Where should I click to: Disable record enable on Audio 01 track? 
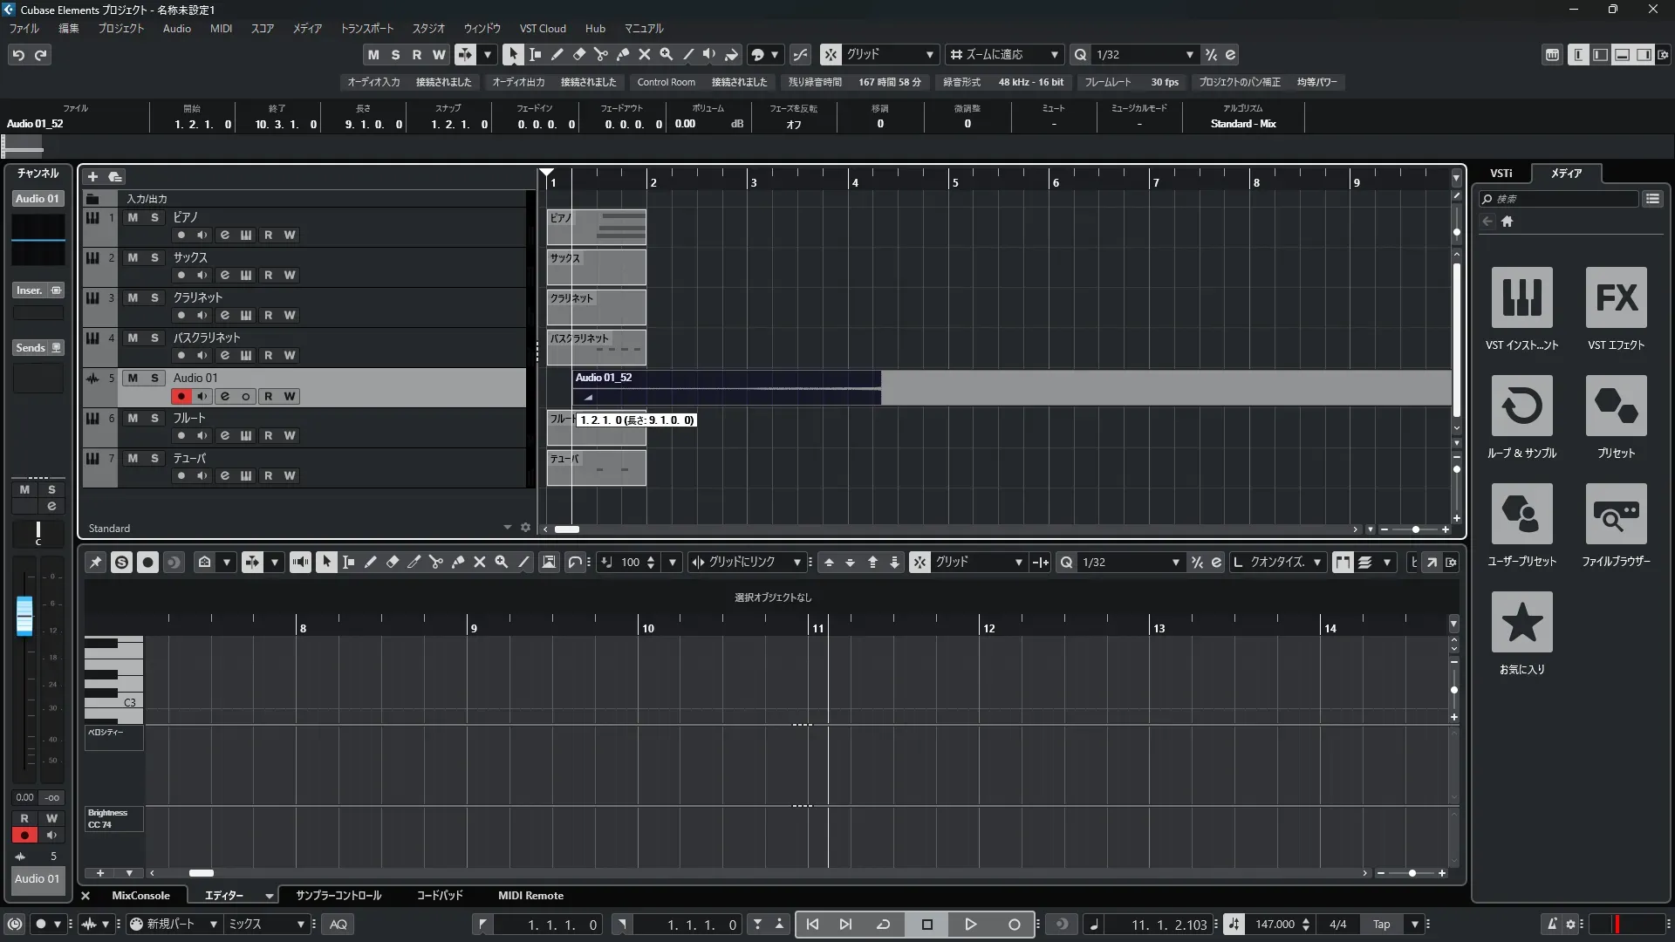click(x=181, y=396)
